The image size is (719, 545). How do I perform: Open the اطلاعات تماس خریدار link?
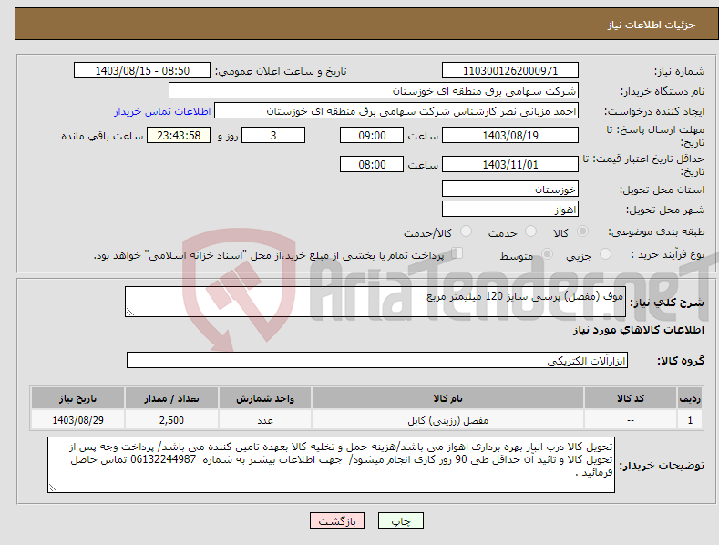162,111
